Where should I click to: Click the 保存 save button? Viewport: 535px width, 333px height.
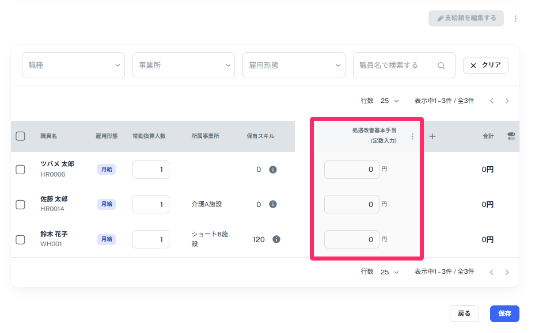pos(504,313)
